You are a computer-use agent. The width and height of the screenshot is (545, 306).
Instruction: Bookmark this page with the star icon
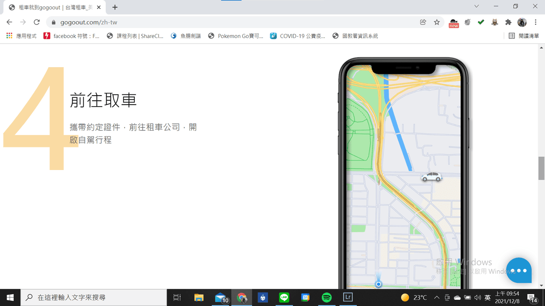pyautogui.click(x=436, y=22)
